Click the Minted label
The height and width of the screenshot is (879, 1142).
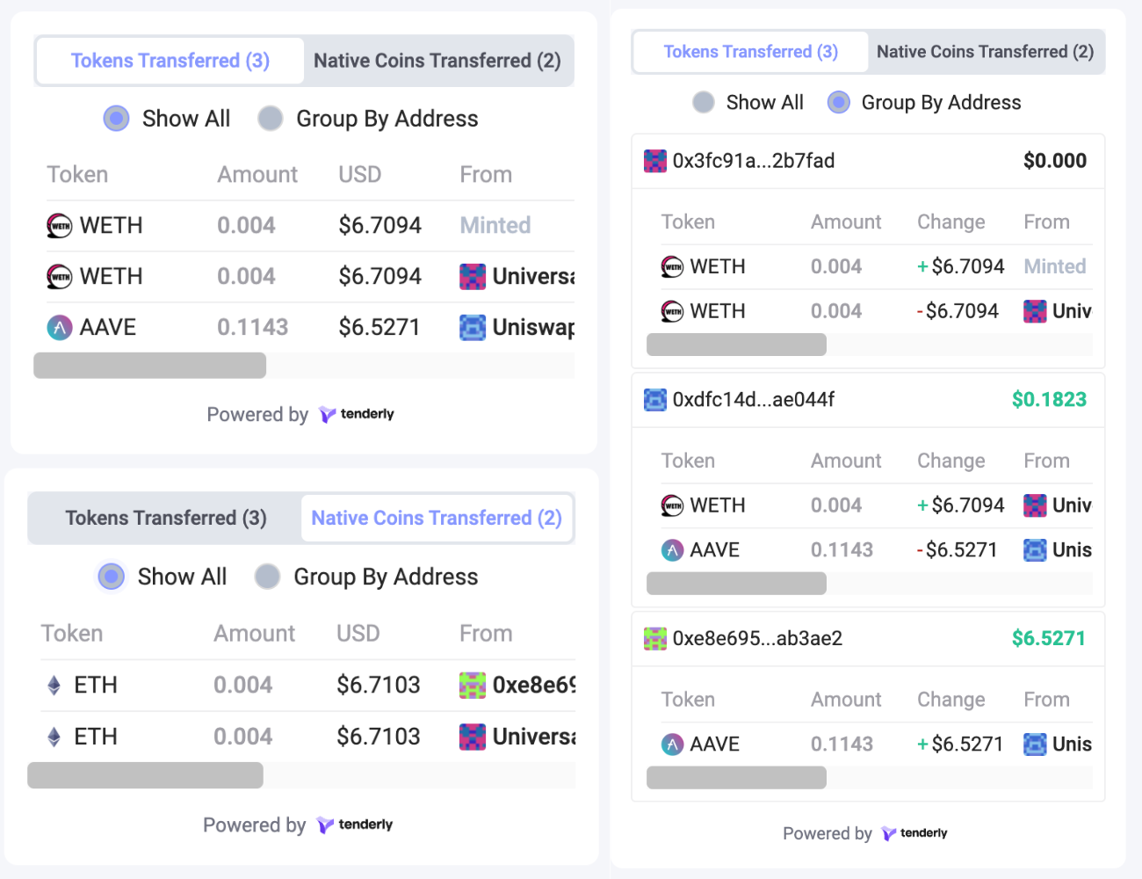495,225
